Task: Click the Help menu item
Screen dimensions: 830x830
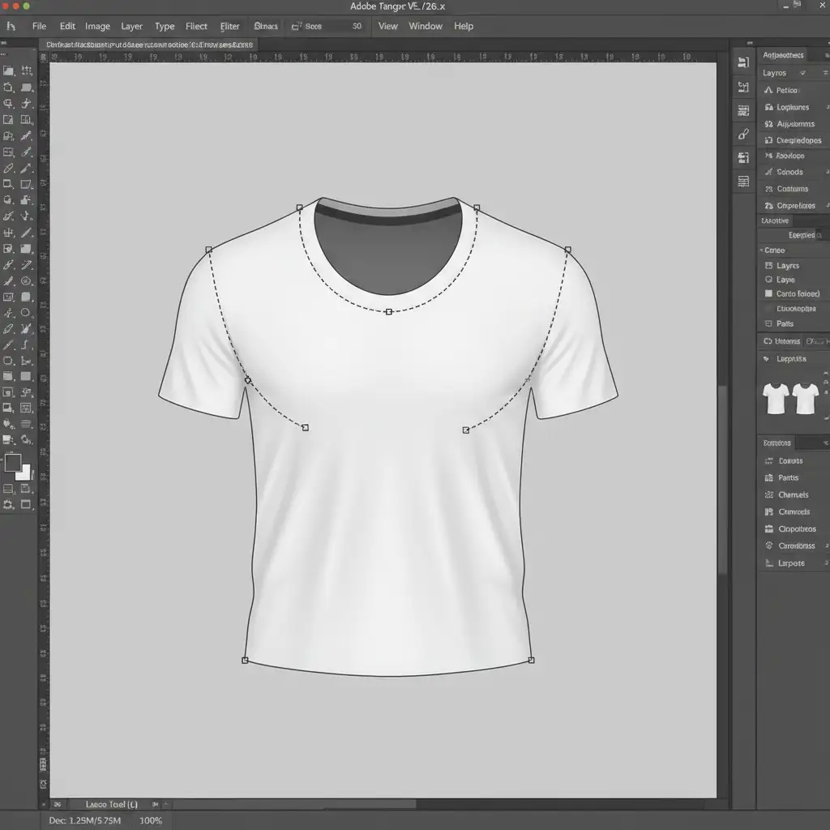Action: pos(464,26)
